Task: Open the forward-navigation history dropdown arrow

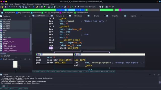Action: (x=16, y=7)
